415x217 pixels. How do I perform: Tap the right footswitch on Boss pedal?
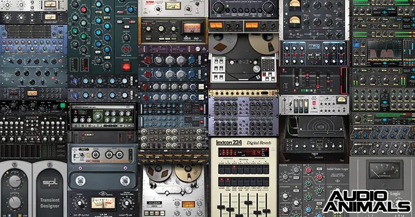pyautogui.click(x=124, y=181)
